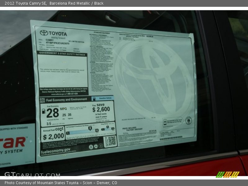
Task: Click the GTCARLOT.COM watermark
Action: pos(32,175)
